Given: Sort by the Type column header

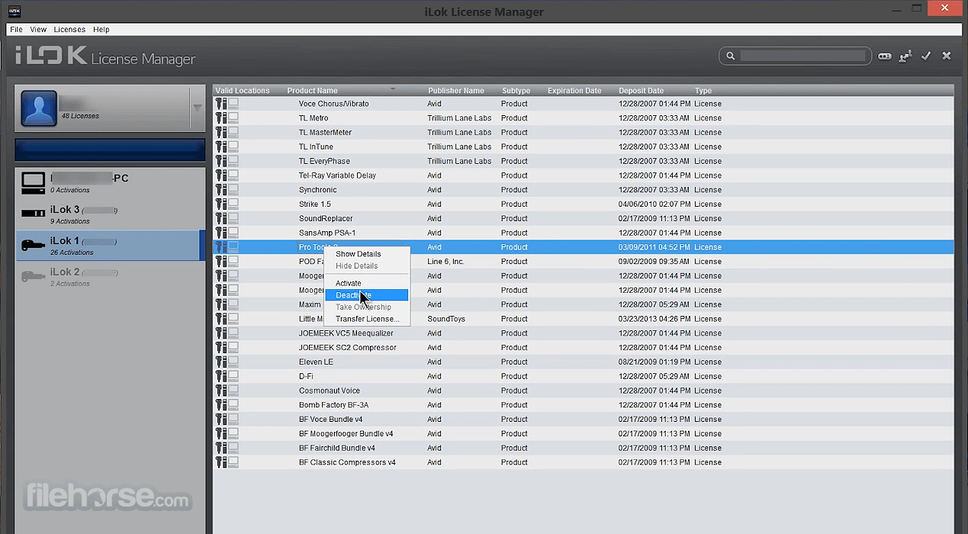Looking at the screenshot, I should tap(703, 91).
